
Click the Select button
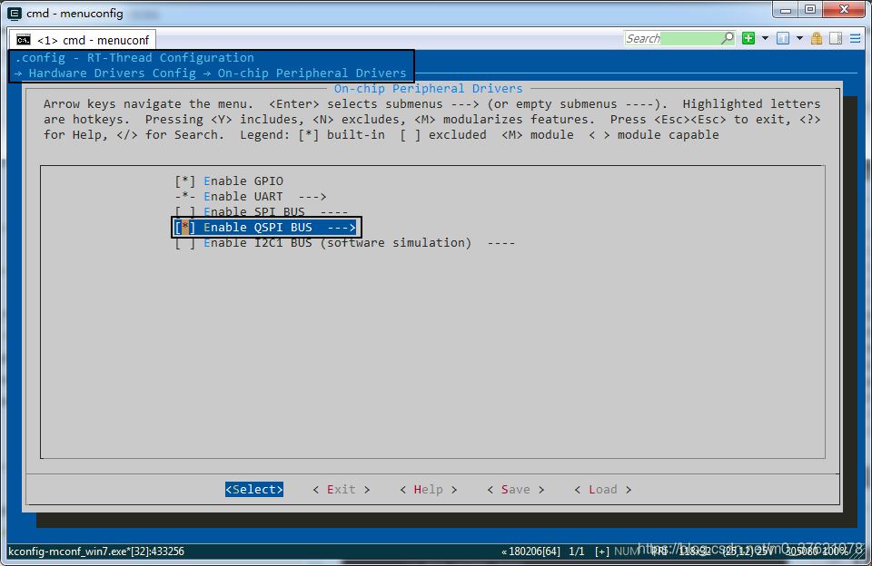point(254,489)
